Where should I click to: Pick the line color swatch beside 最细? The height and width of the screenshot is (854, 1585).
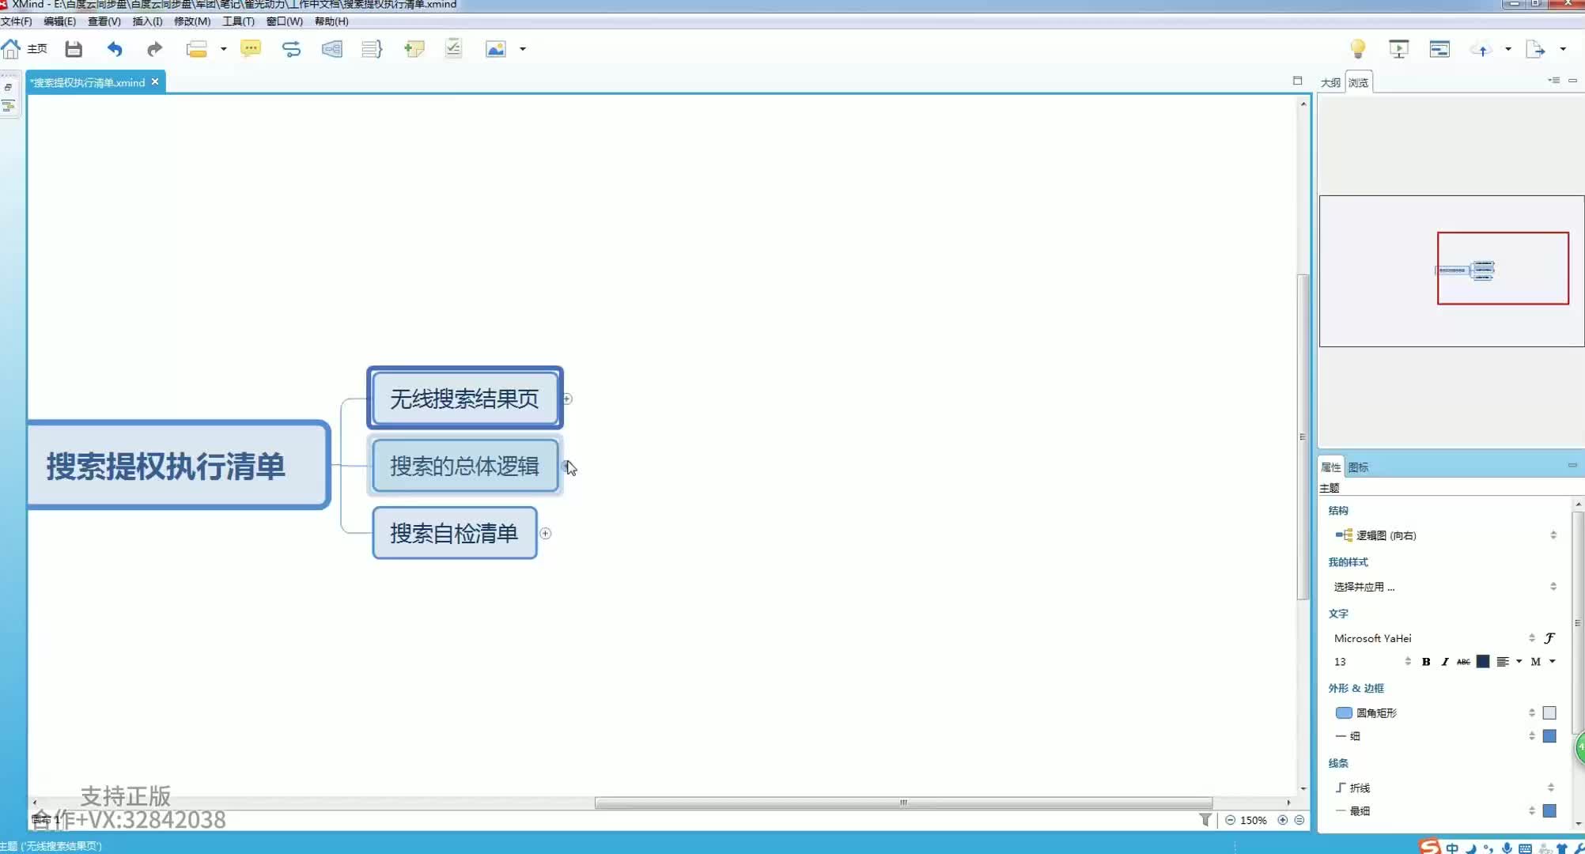coord(1549,811)
